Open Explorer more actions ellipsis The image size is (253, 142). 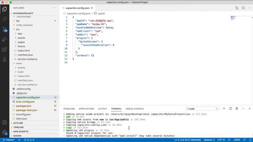click(54, 8)
